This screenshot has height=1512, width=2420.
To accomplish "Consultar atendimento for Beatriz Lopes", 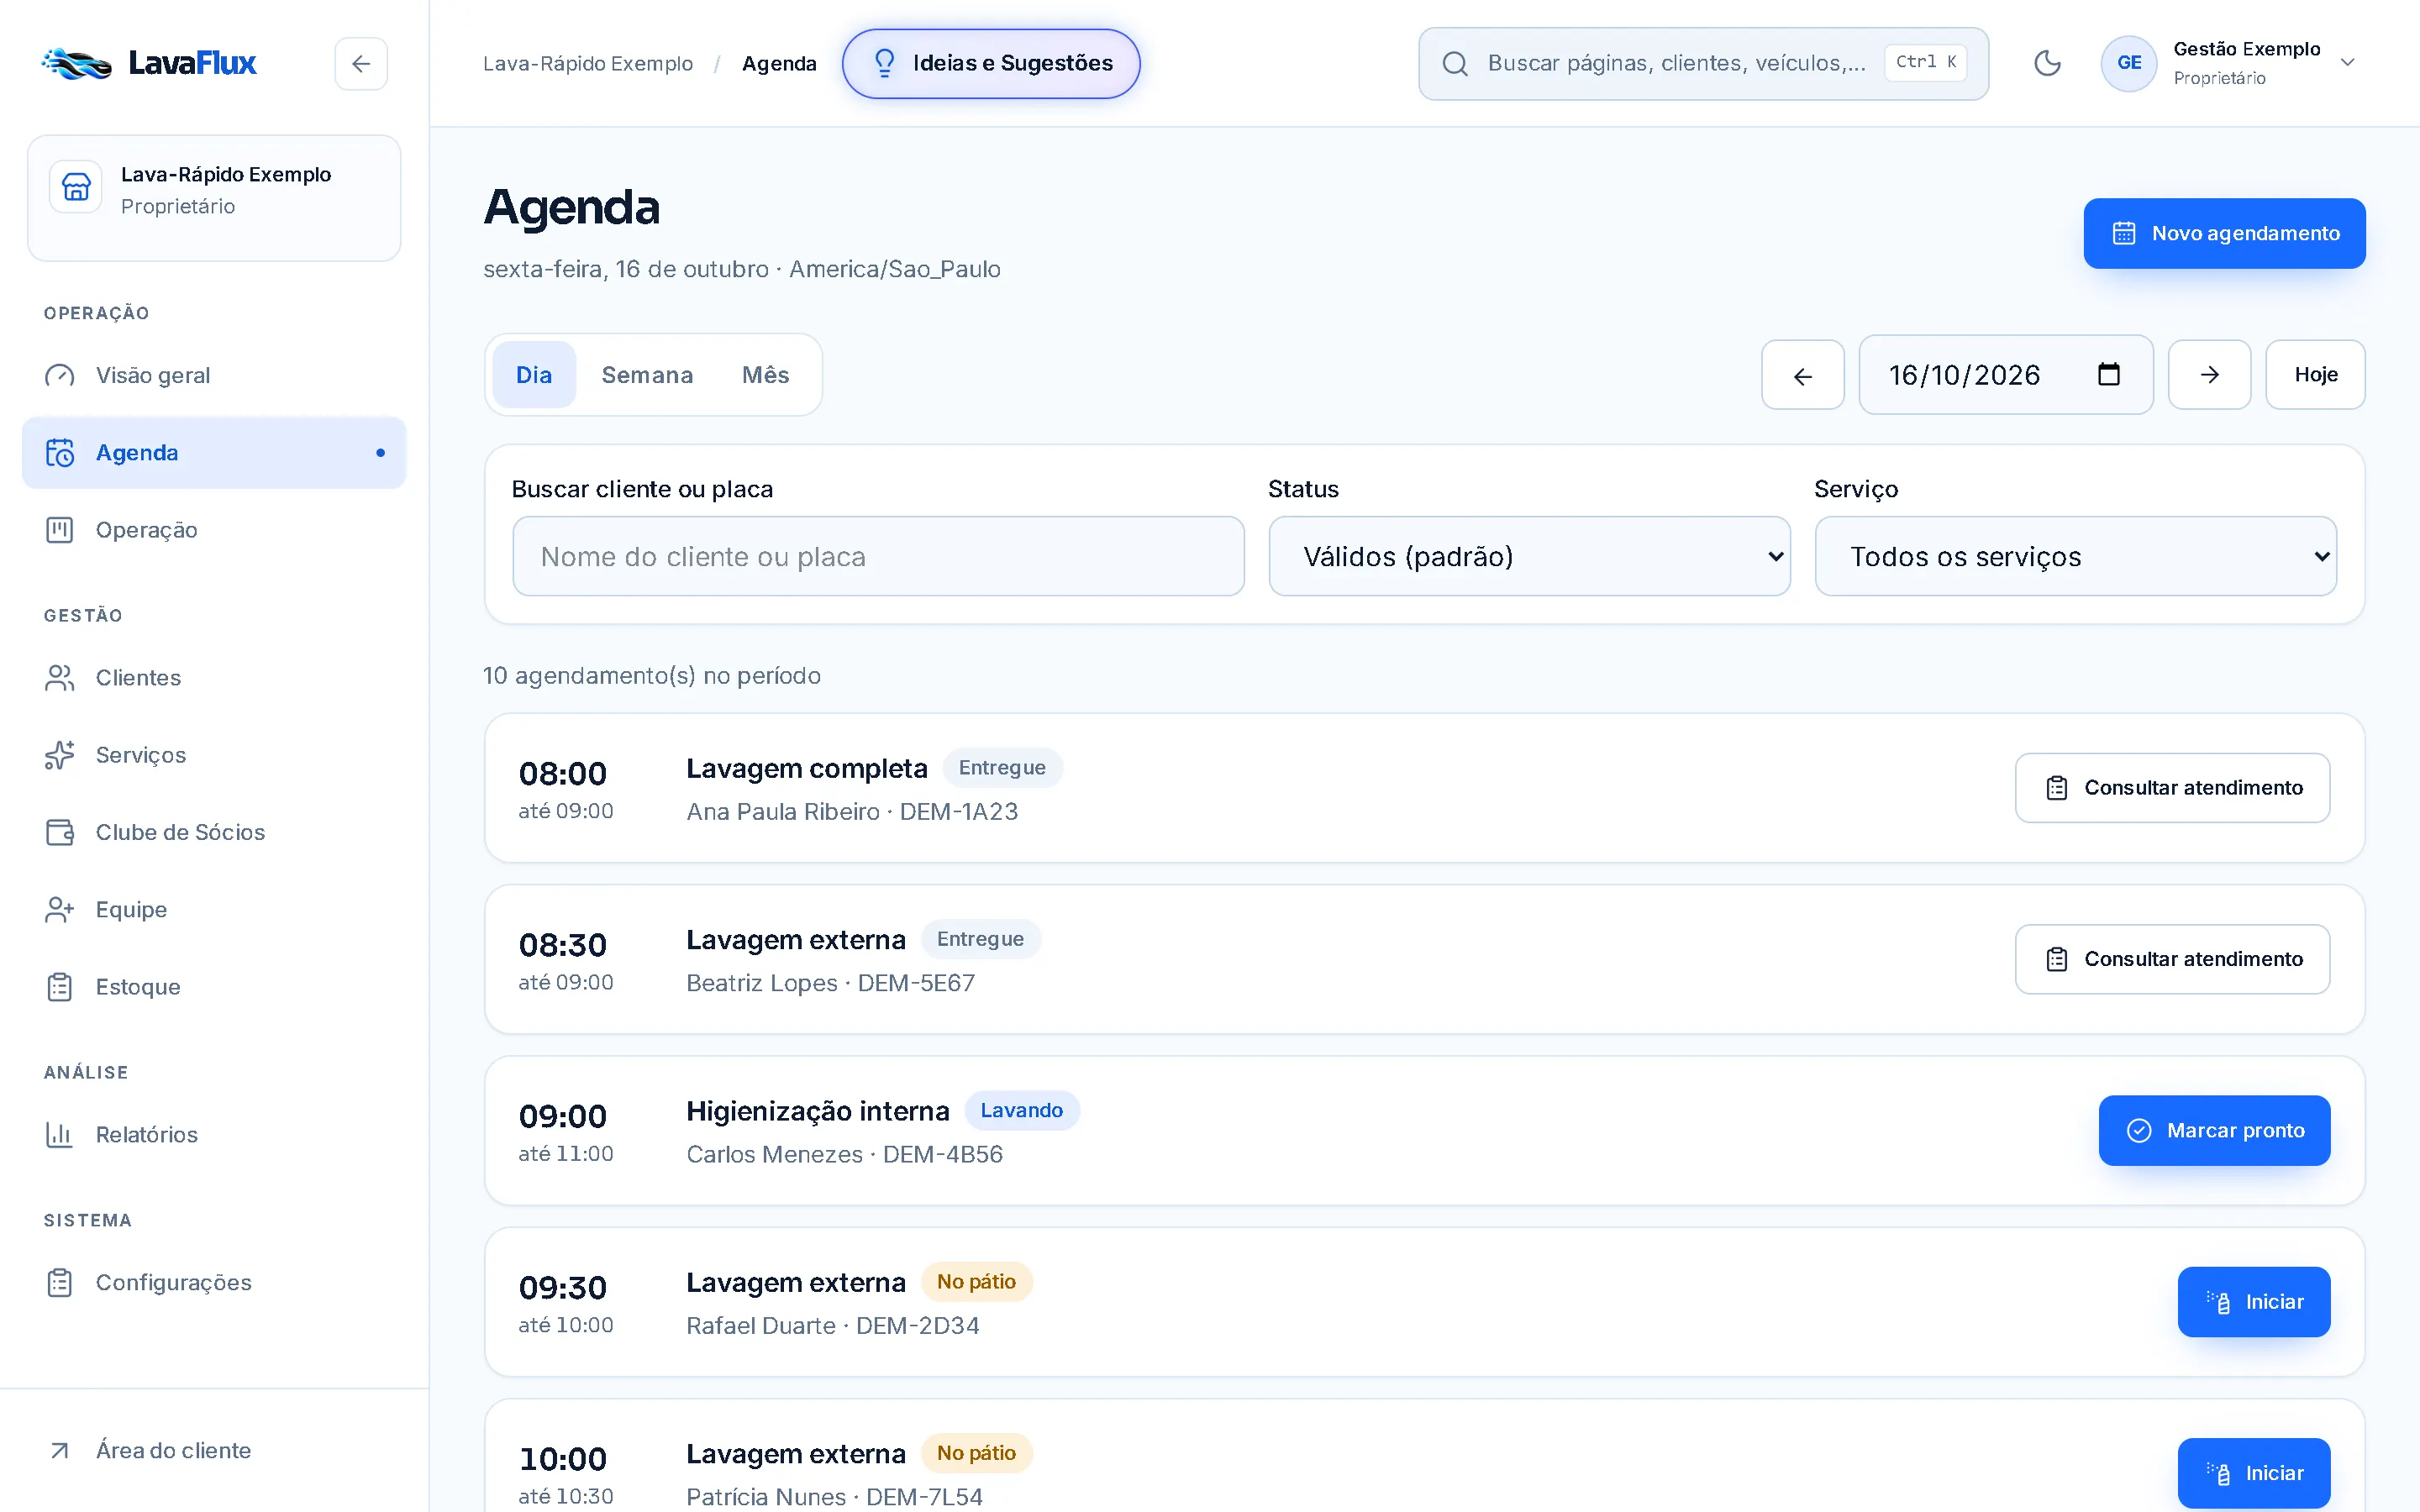I will click(2172, 959).
